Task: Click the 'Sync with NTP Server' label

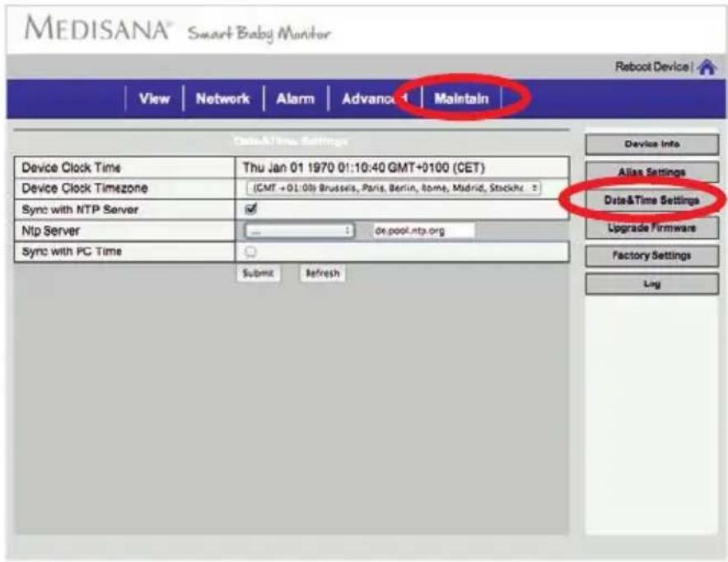Action: click(80, 209)
